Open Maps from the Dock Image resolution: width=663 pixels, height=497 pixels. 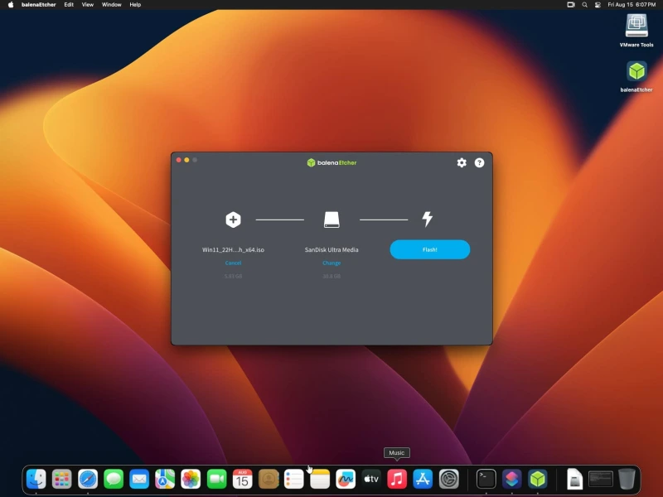(165, 480)
